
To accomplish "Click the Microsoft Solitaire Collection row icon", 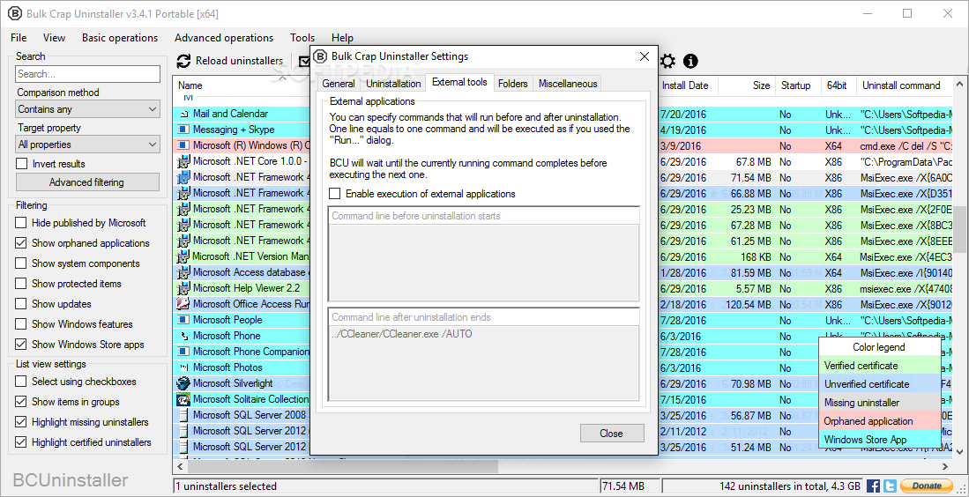I will click(x=183, y=399).
